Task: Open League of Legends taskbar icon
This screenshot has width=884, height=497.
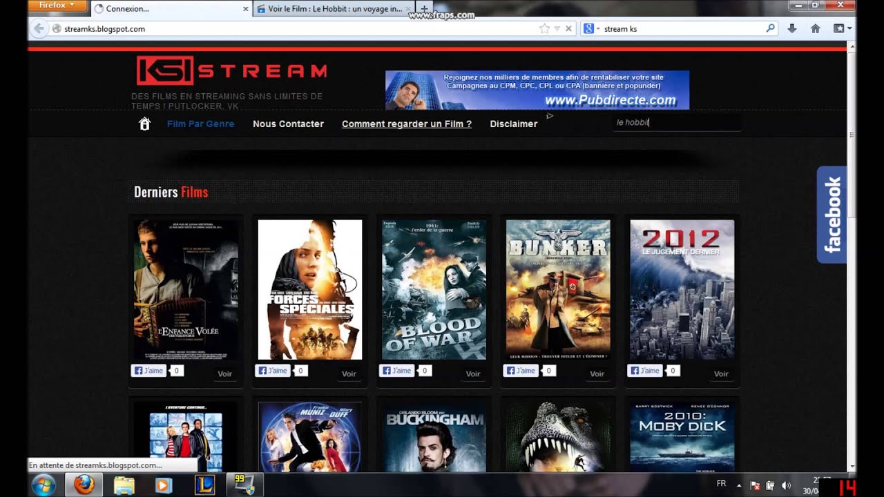Action: pos(204,485)
